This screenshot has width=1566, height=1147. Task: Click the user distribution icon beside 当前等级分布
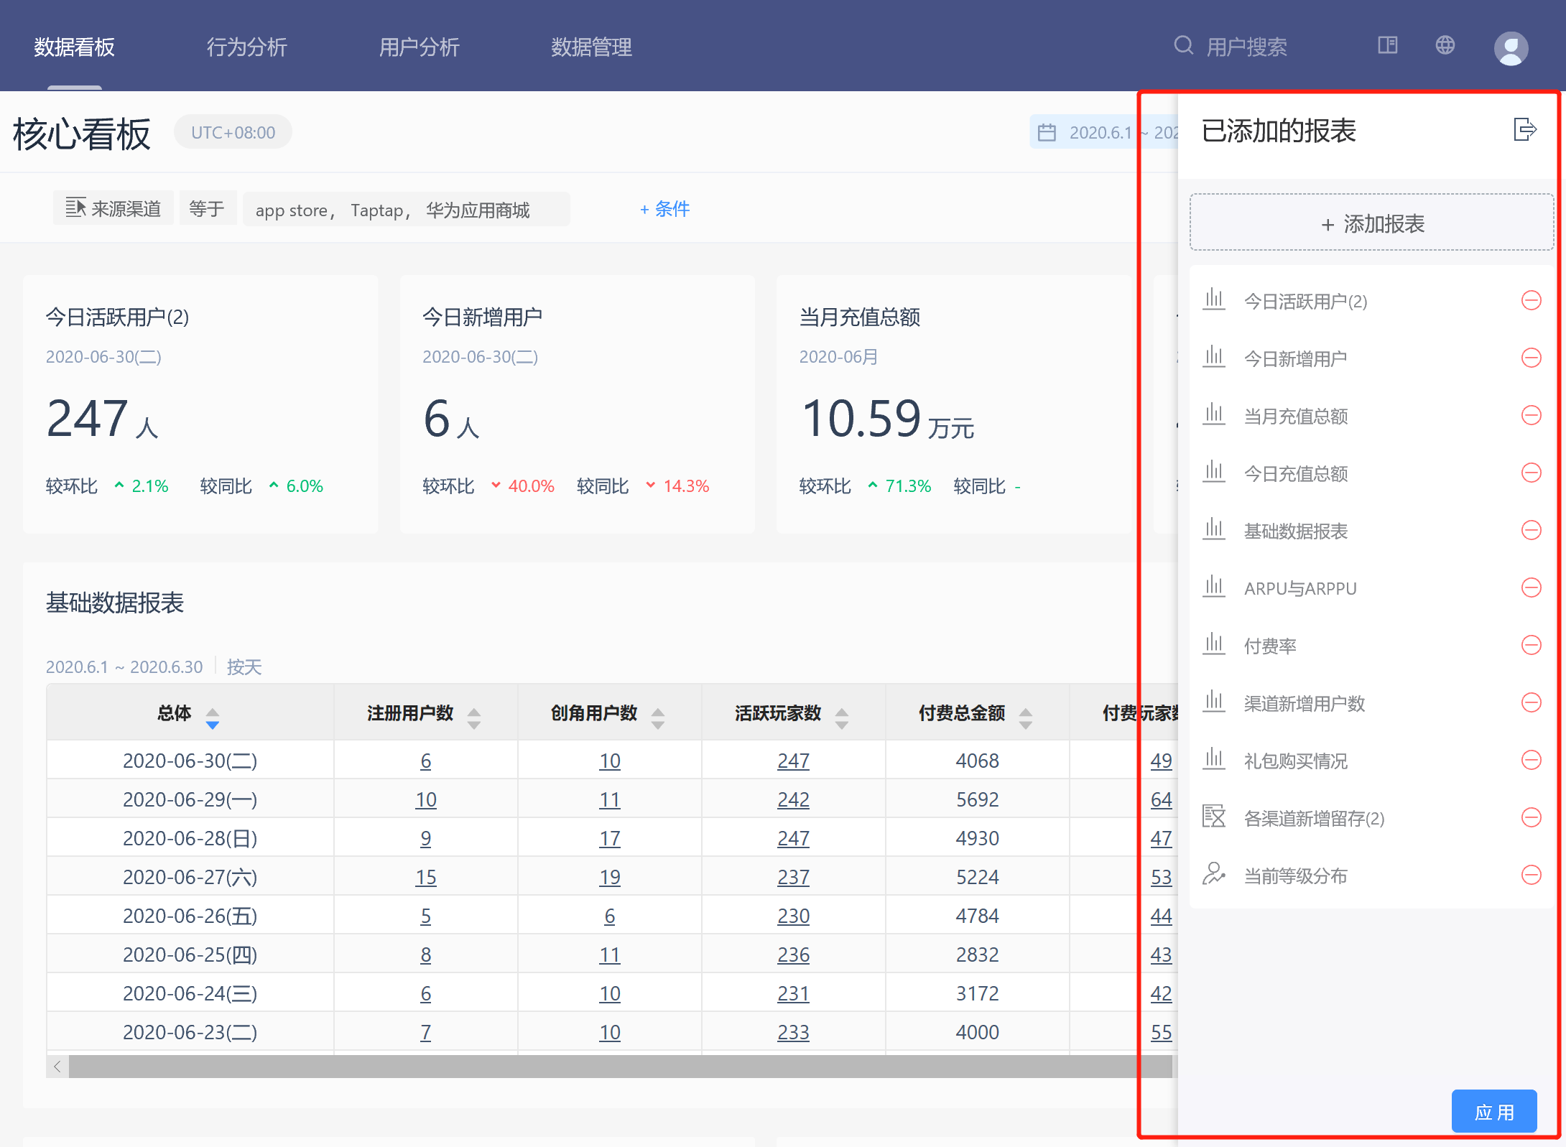[1213, 874]
